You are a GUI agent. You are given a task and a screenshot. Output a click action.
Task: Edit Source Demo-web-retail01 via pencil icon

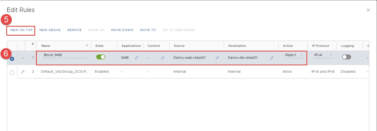[x=217, y=58]
